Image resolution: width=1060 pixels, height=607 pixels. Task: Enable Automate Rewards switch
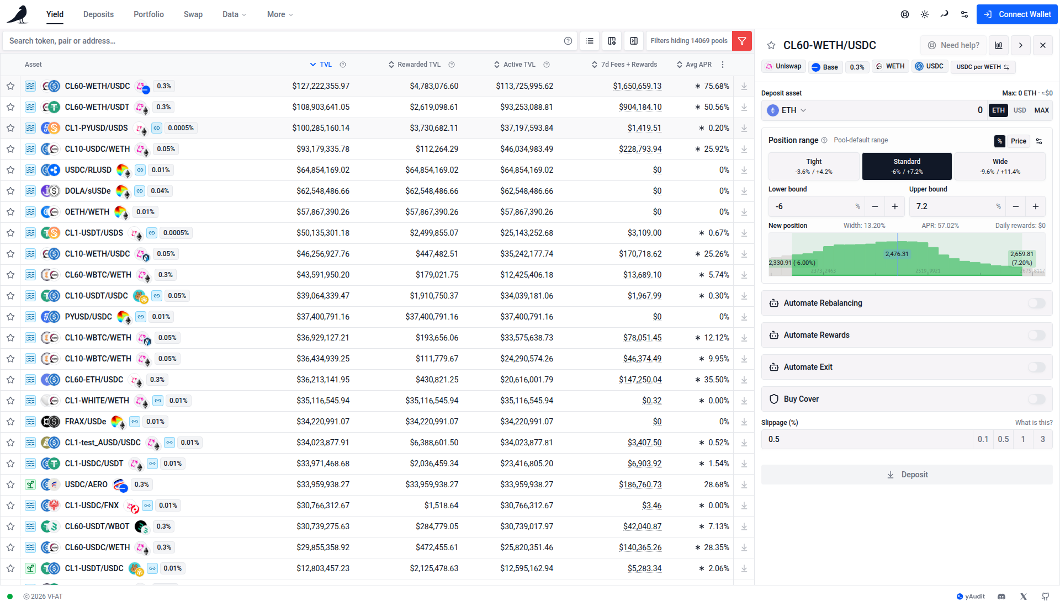(x=1036, y=335)
